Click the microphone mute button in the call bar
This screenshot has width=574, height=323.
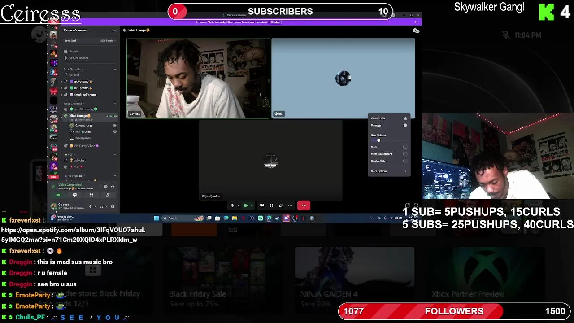pyautogui.click(x=232, y=205)
